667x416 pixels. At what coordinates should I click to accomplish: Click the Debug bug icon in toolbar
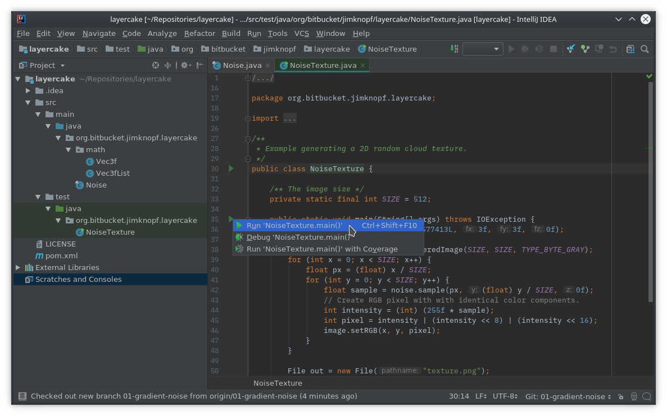525,49
